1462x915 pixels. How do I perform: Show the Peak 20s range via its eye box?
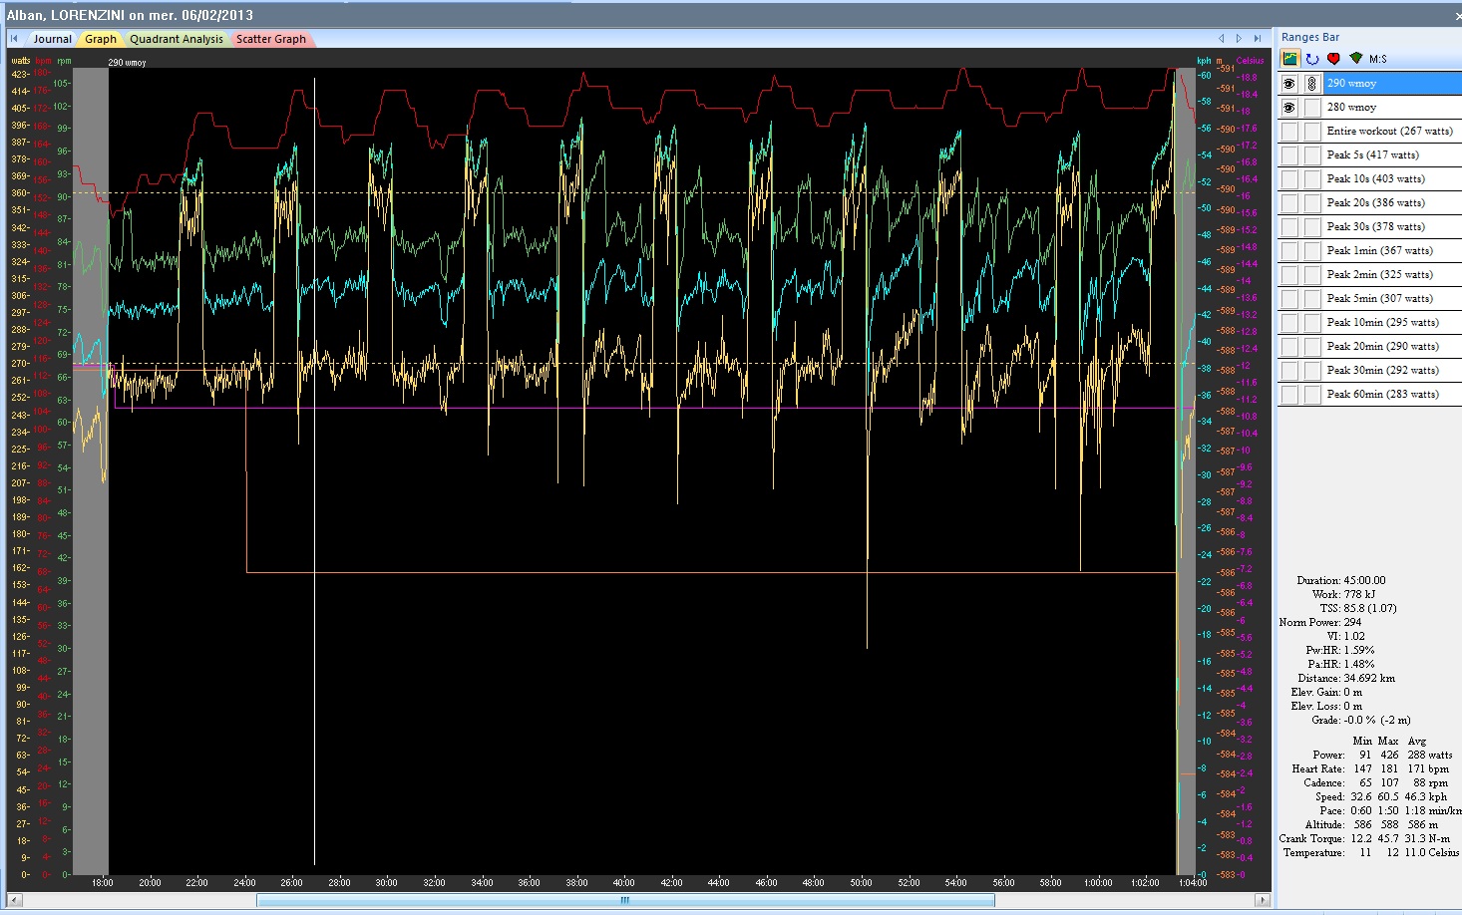click(x=1289, y=203)
